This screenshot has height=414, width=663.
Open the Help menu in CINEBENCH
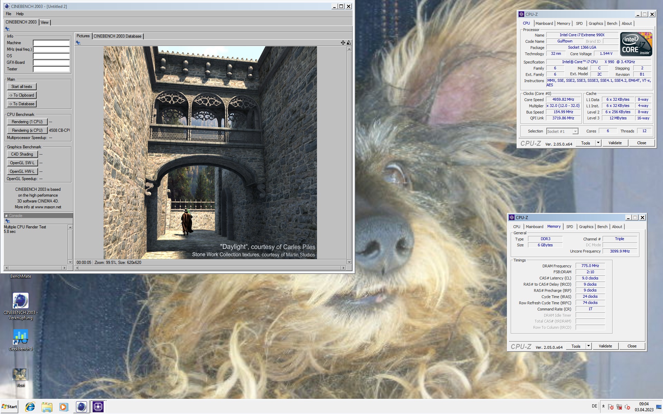[x=20, y=14]
